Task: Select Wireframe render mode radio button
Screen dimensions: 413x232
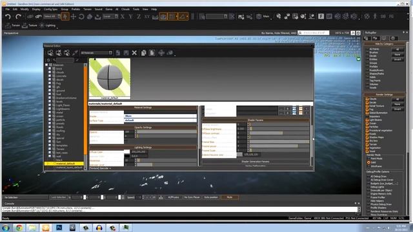Action: (x=368, y=166)
